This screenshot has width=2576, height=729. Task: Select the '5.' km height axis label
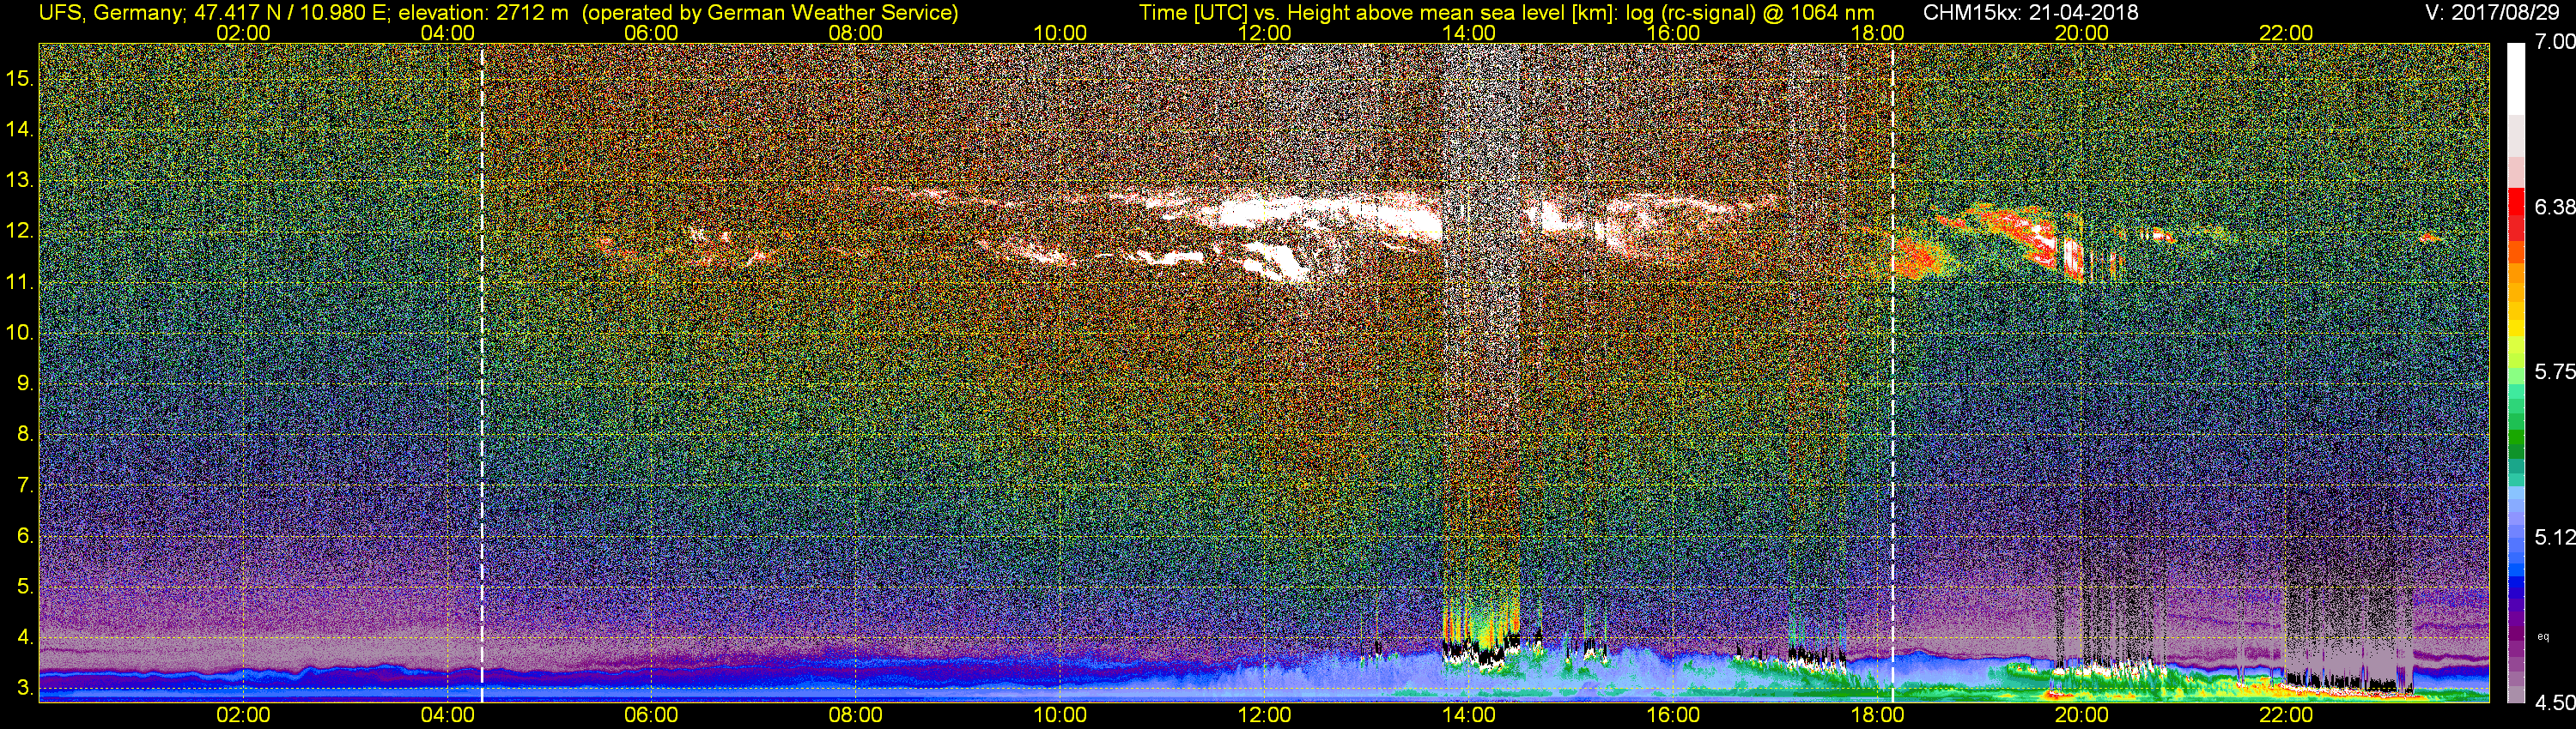(26, 587)
